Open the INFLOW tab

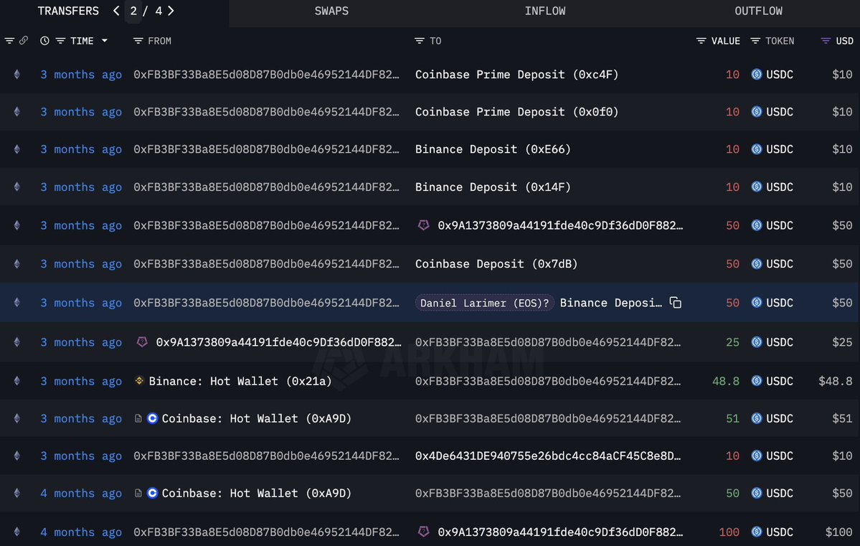pyautogui.click(x=544, y=11)
